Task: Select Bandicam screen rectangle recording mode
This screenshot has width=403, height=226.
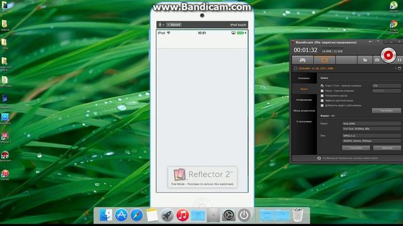Action: [x=324, y=60]
